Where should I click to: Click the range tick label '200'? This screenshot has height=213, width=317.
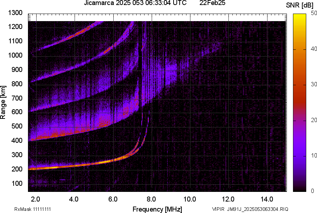(17, 169)
